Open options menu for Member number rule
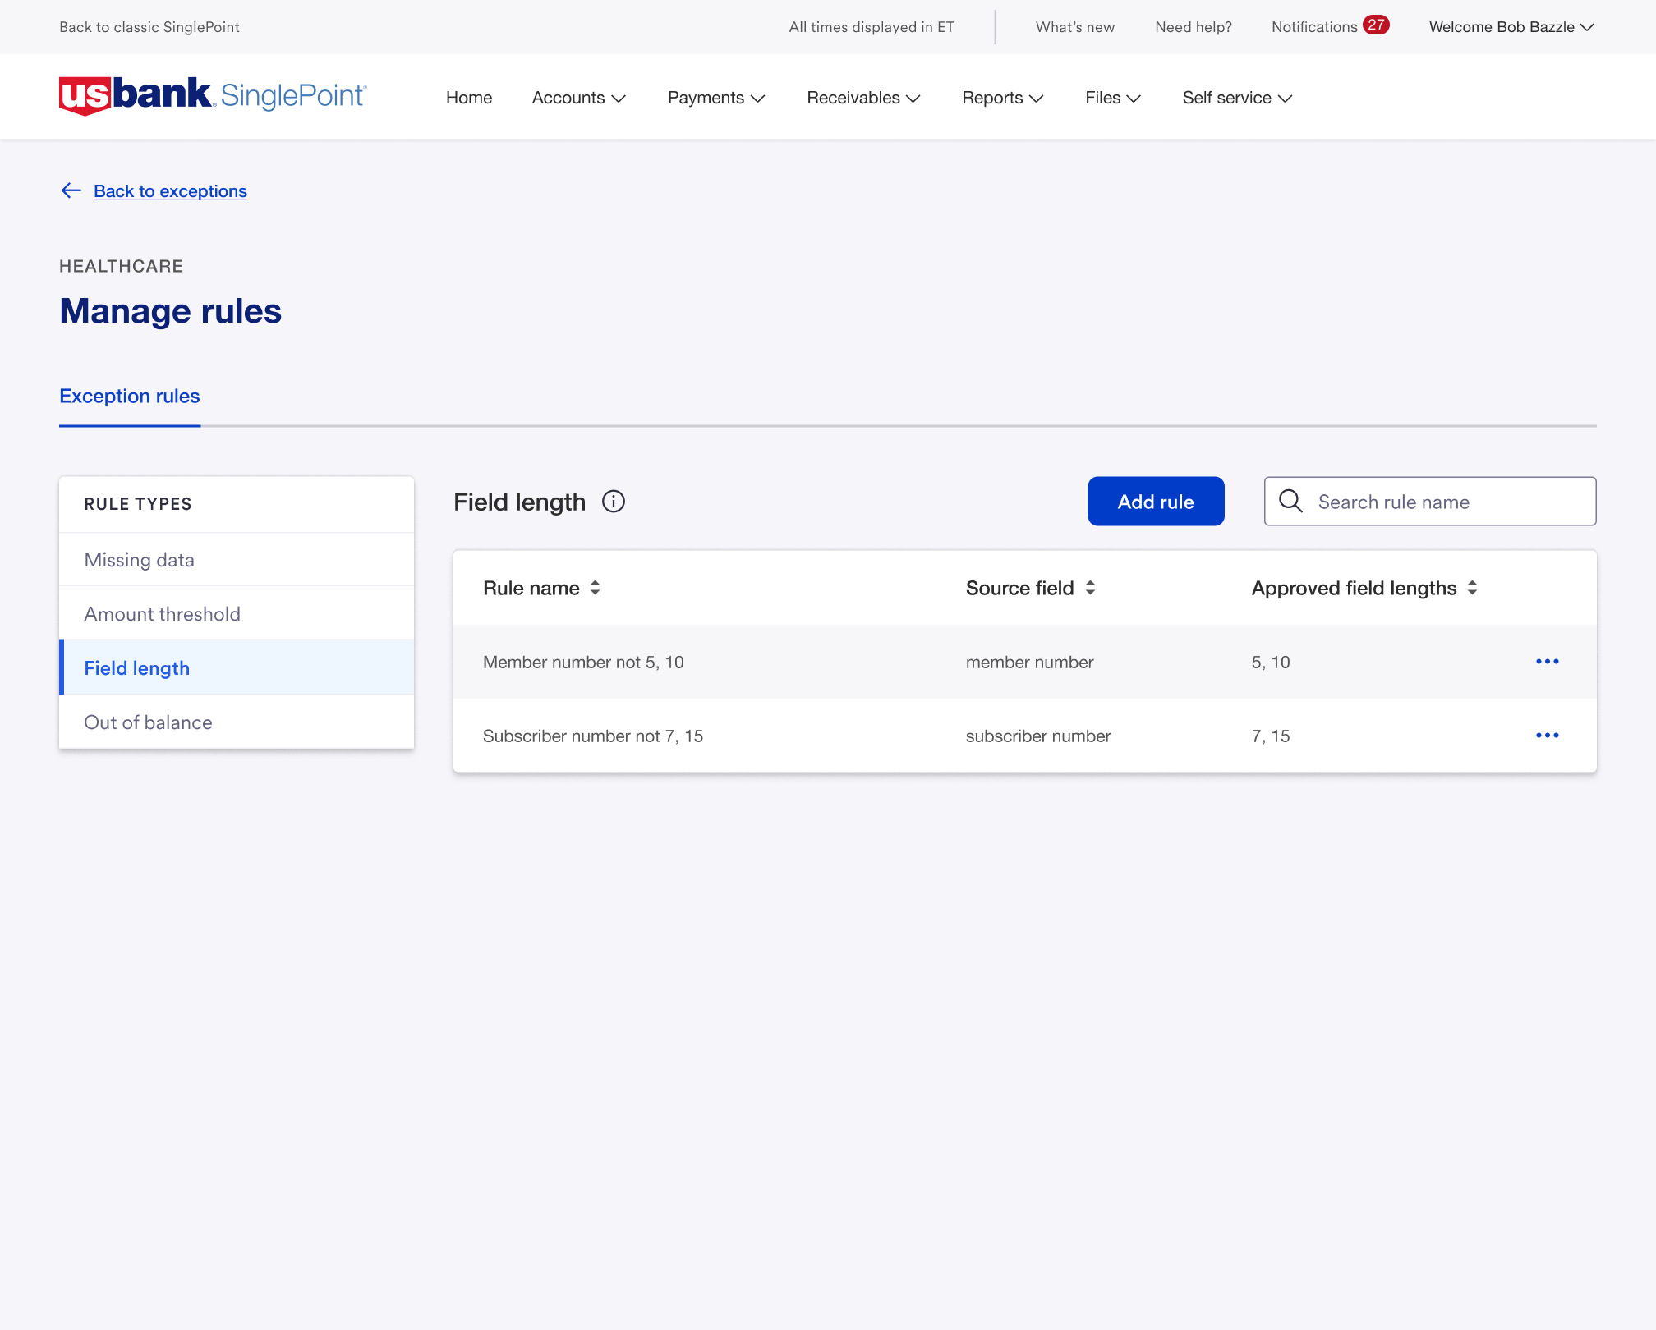The image size is (1656, 1330). coord(1548,662)
